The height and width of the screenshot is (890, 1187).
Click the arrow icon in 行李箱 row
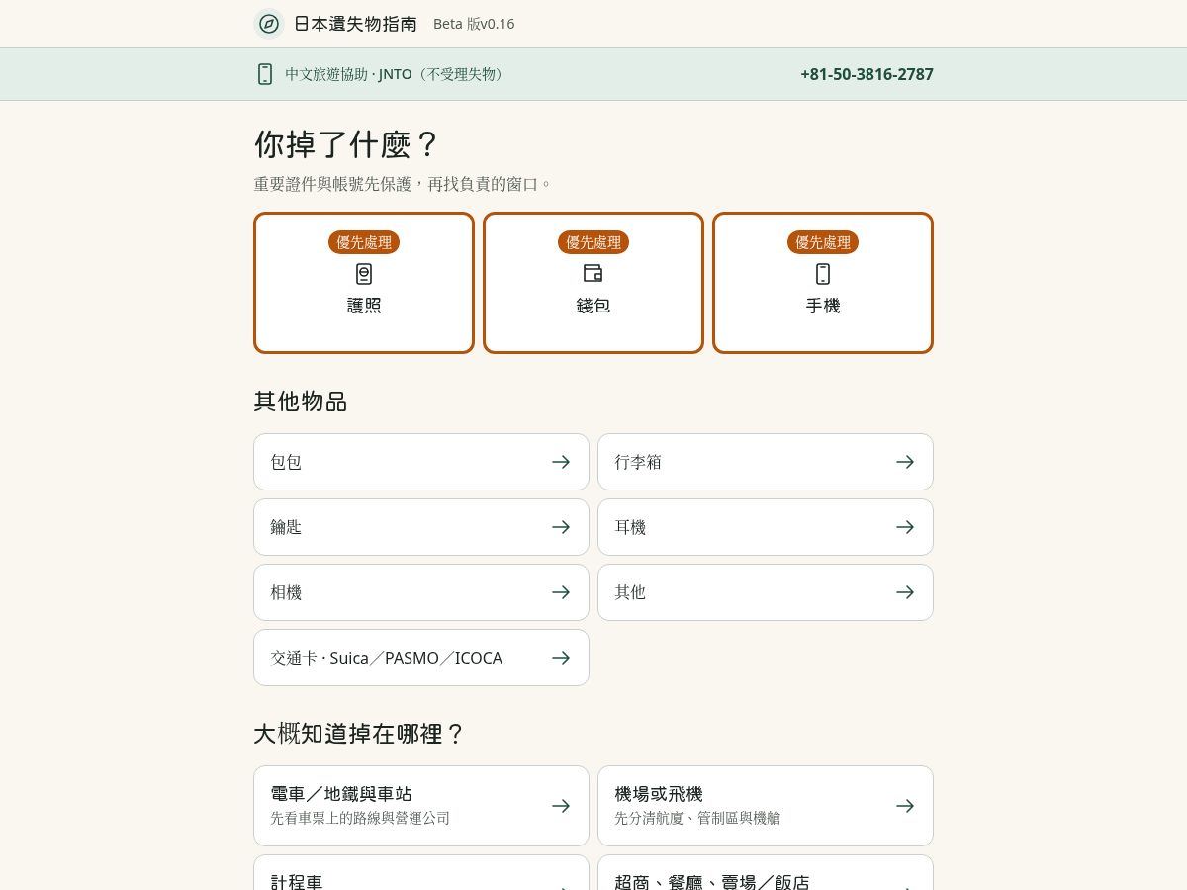point(905,462)
